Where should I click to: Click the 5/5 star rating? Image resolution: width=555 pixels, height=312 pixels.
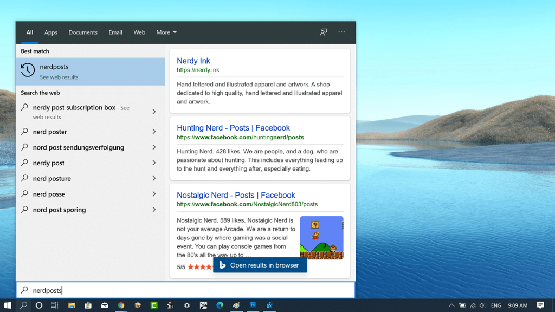click(194, 267)
